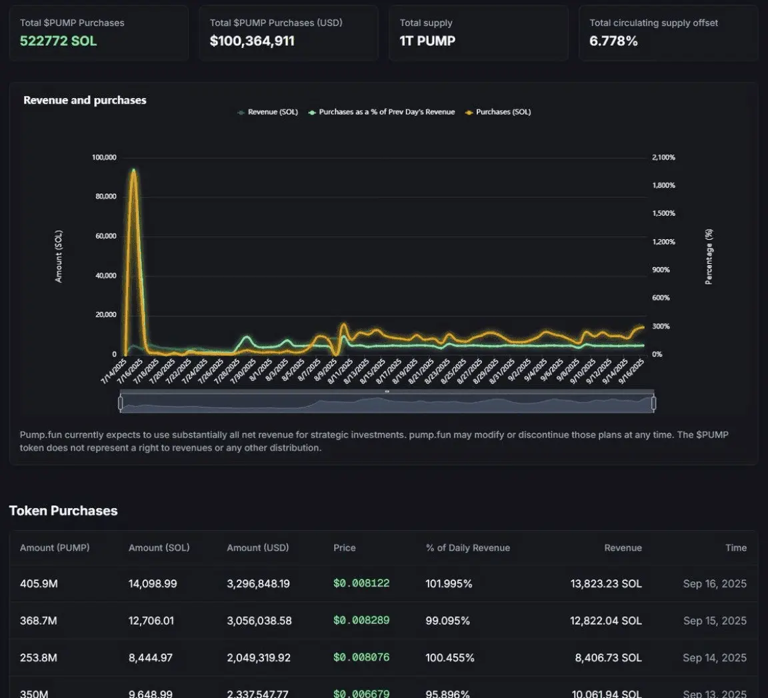Click the yellow purchases peak near 7/16/2025
Viewport: 768px width, 698px height.
pyautogui.click(x=133, y=173)
